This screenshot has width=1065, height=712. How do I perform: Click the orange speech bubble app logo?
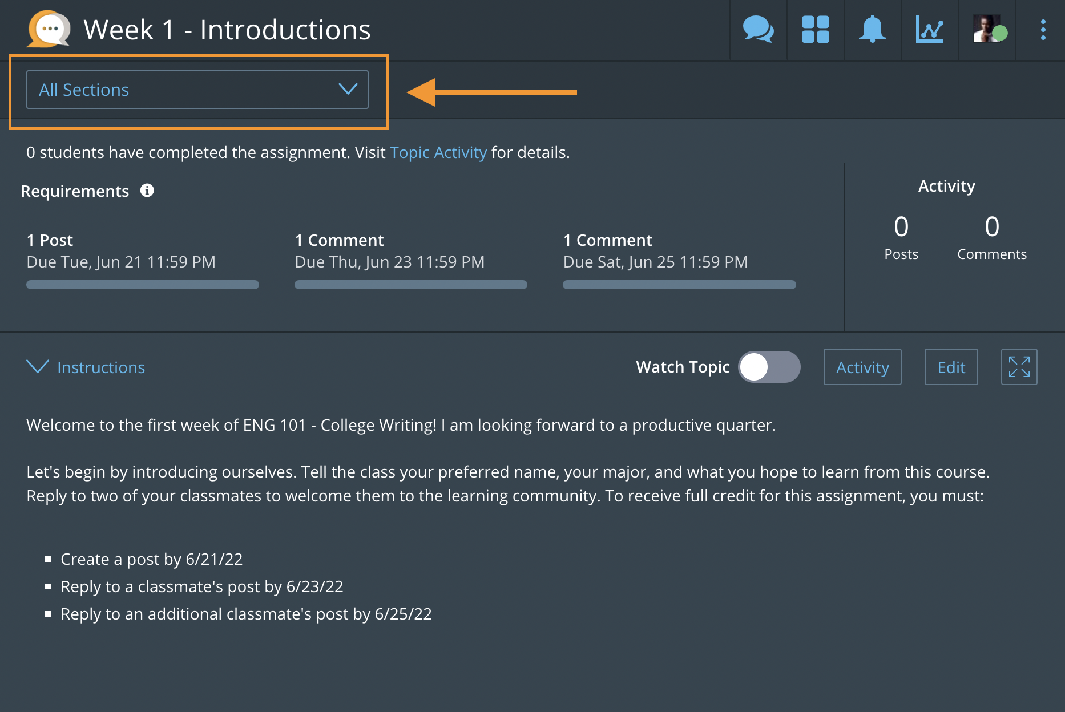[x=49, y=29]
